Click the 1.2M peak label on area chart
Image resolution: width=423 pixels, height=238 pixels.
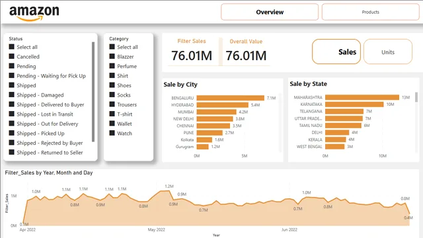169,186
